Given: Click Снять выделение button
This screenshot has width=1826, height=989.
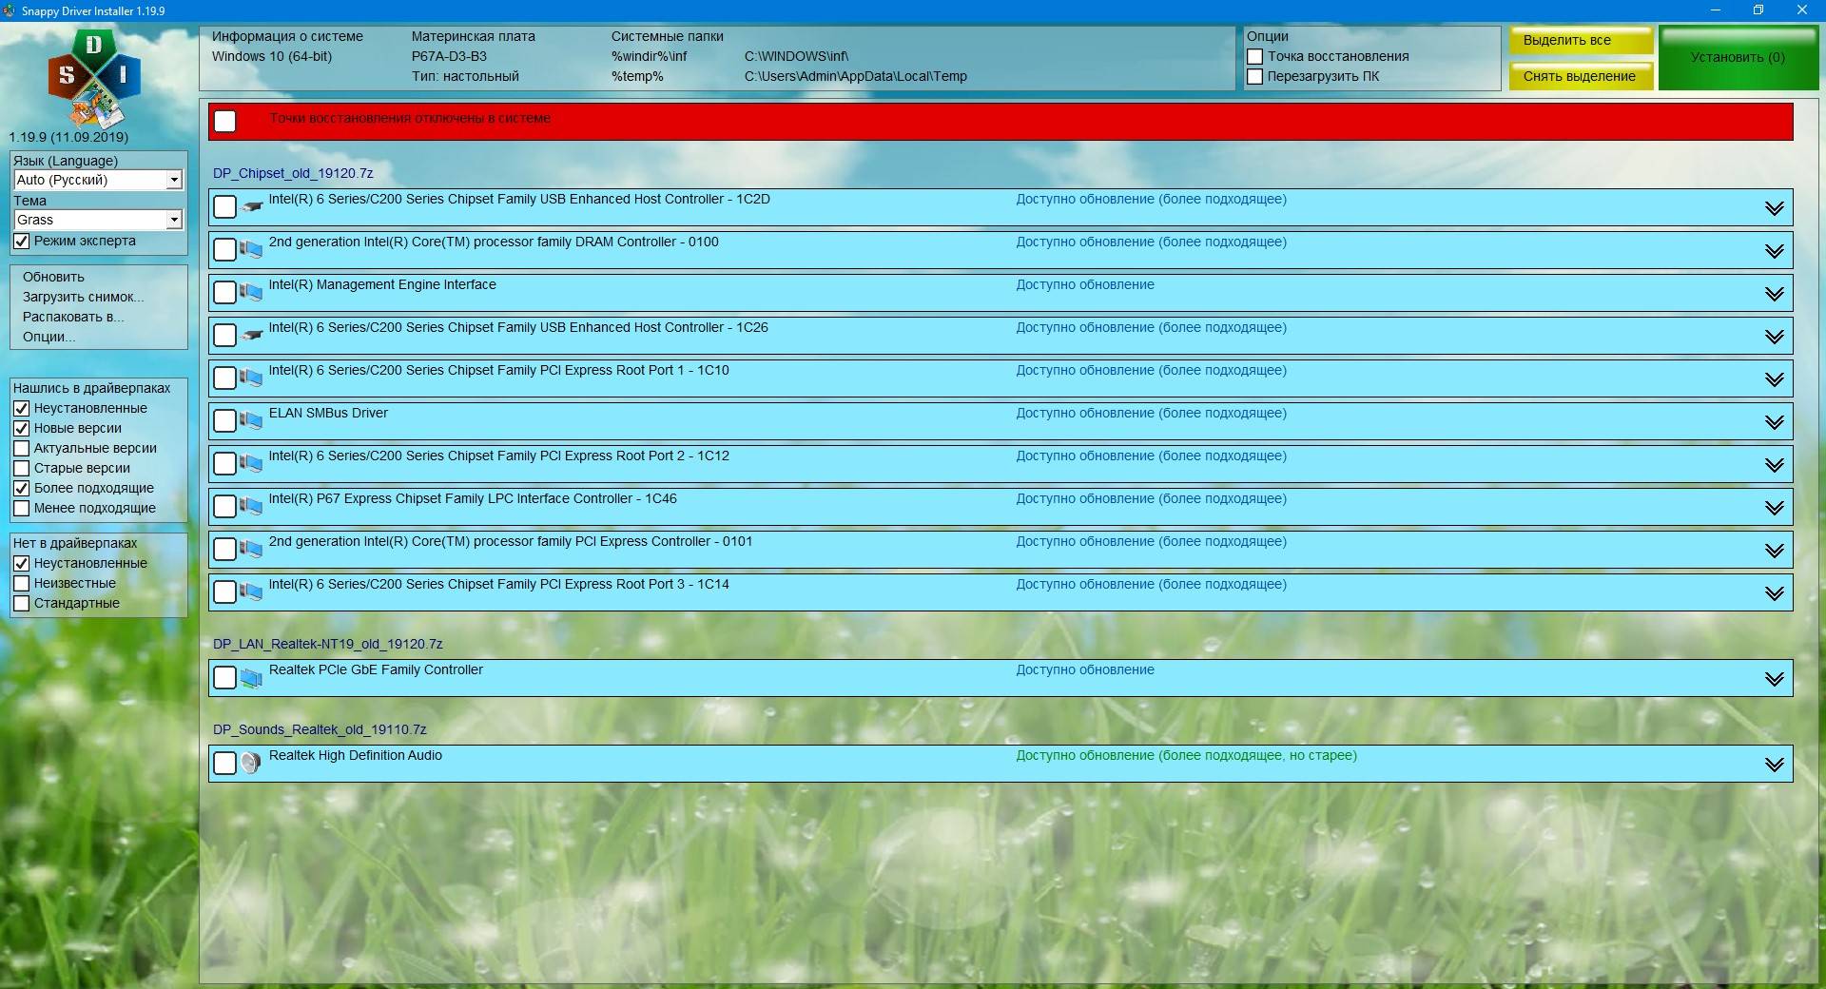Looking at the screenshot, I should pos(1581,76).
